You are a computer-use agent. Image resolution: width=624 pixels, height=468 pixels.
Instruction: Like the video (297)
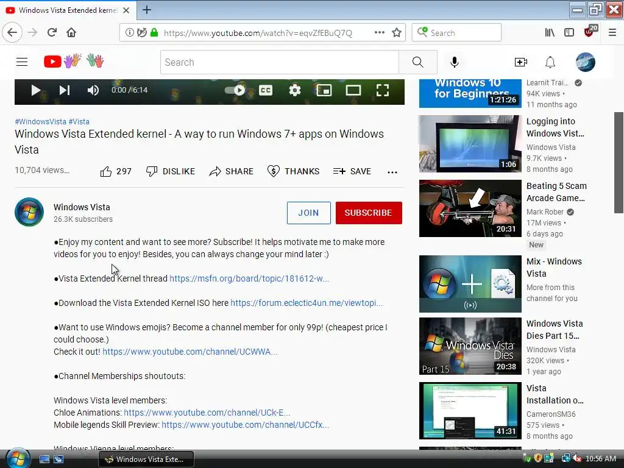tap(116, 171)
